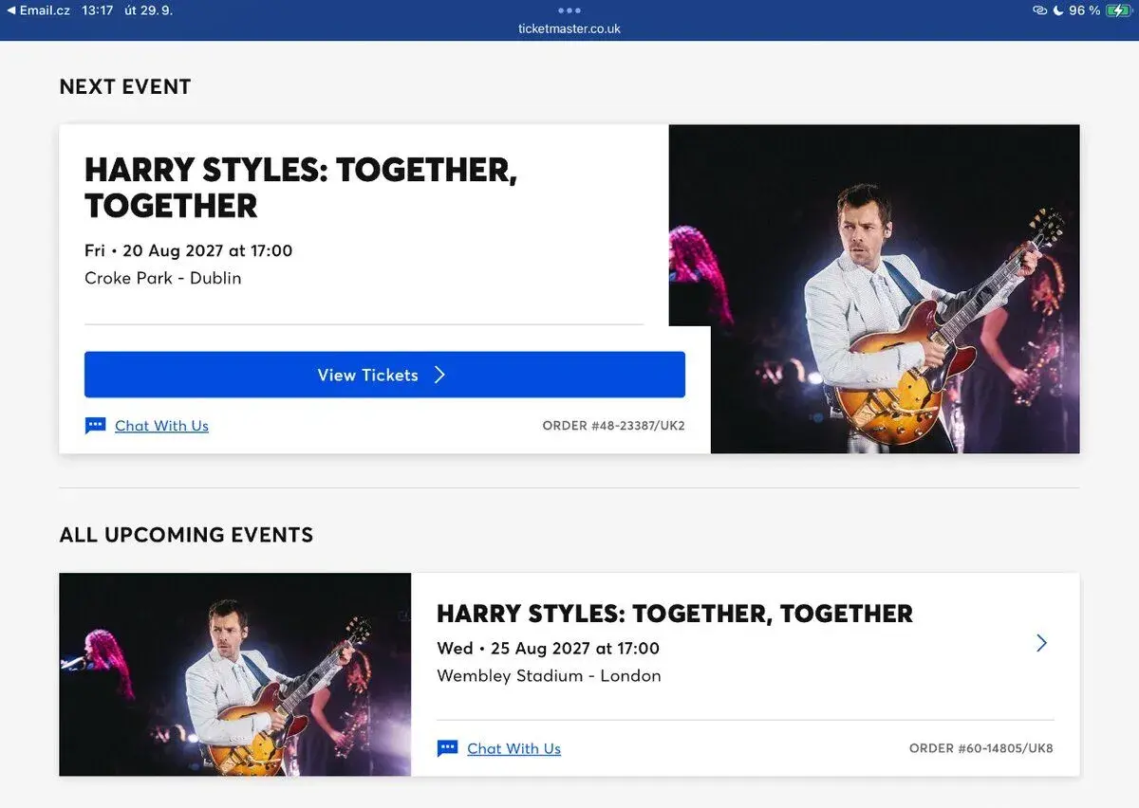This screenshot has width=1139, height=808.
Task: Click the View Tickets button
Action: click(x=384, y=375)
